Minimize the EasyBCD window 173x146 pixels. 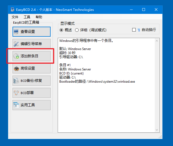pos(131,10)
